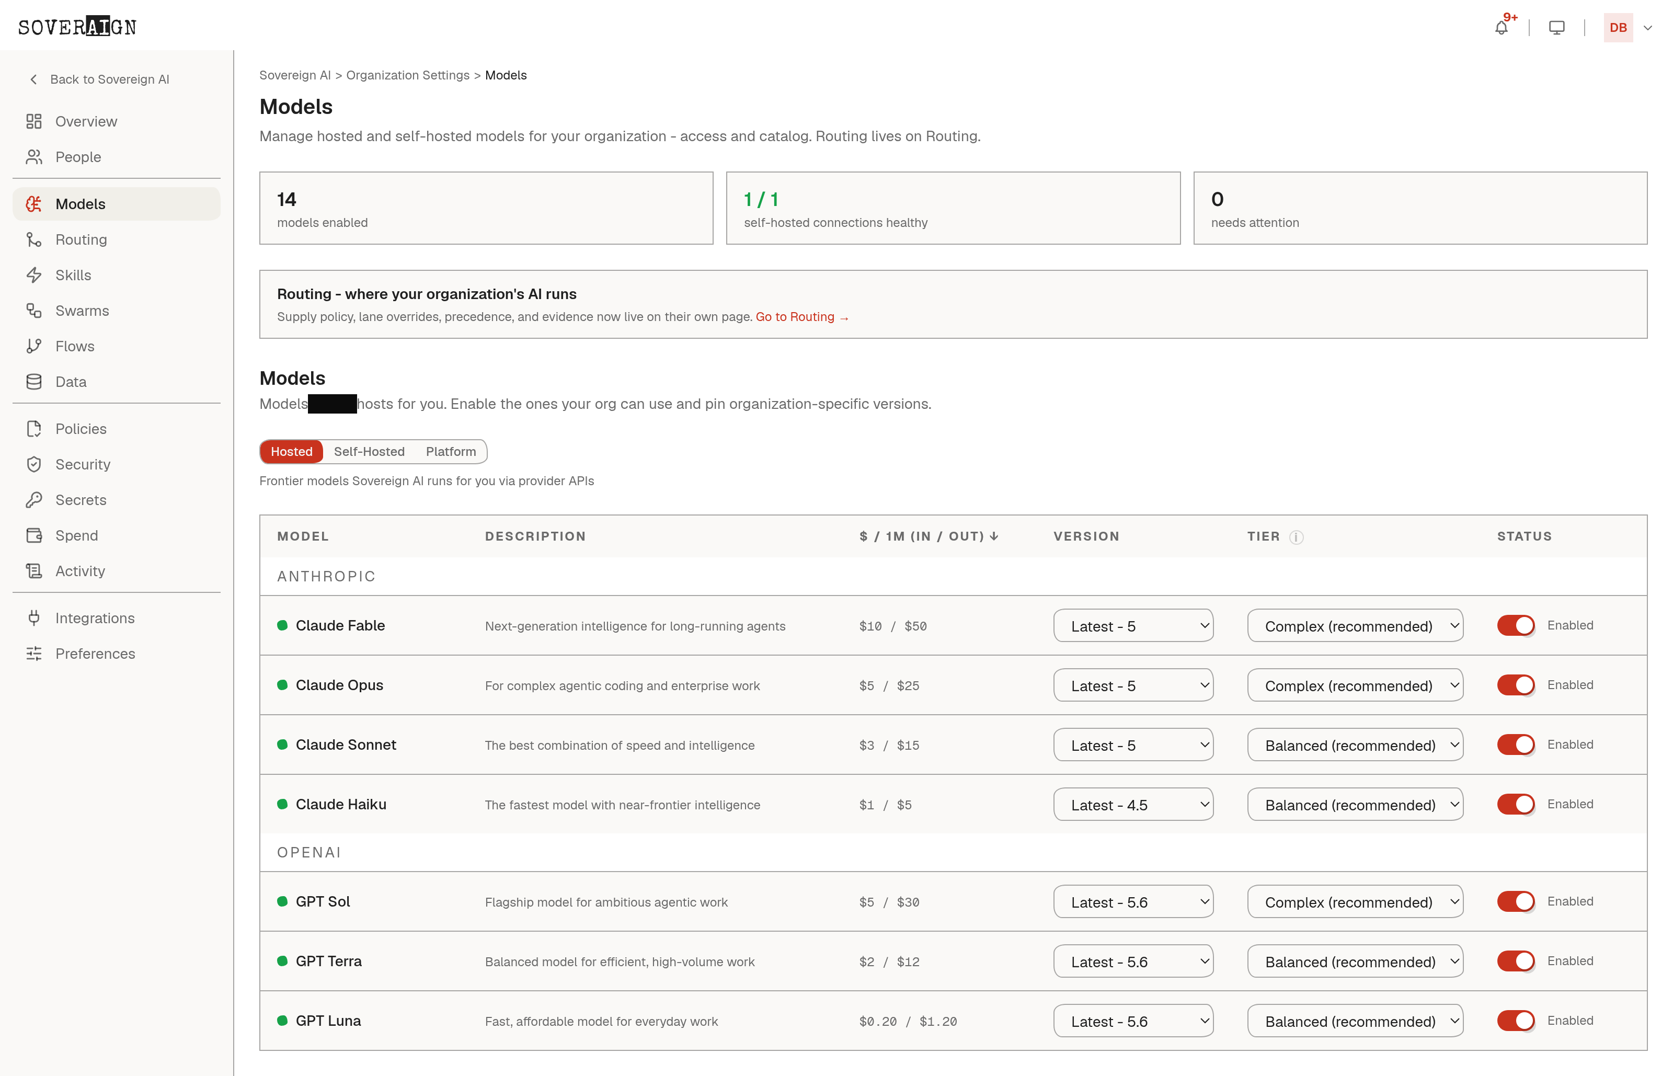
Task: Disable the Claude Opus toggle
Action: (x=1515, y=685)
